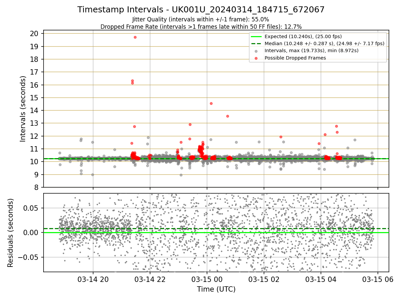The width and height of the screenshot is (402, 301).
Task: Click x-axis tick label '03-15 02'
Action: tap(264, 280)
